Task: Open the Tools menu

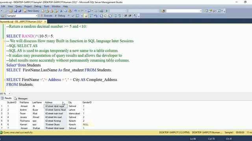Action: 46,6
